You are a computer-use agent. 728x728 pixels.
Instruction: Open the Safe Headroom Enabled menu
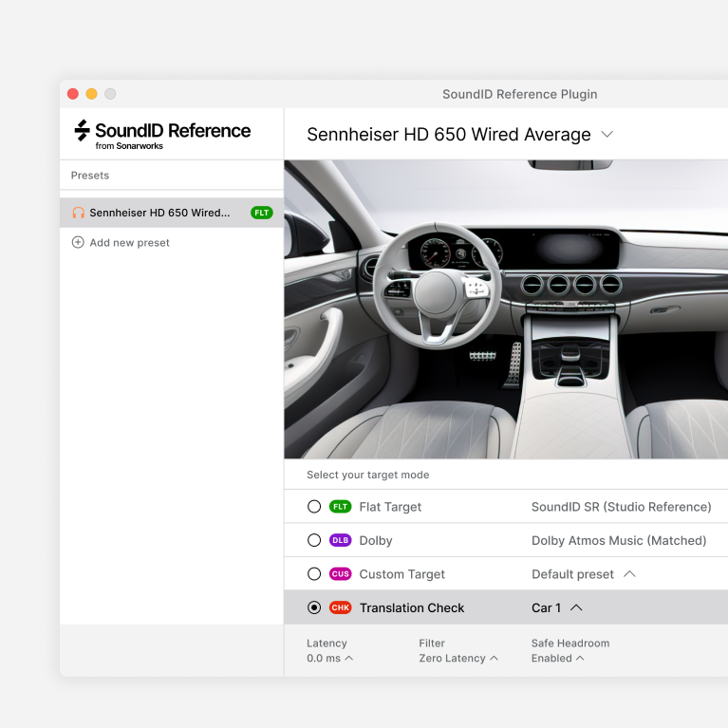coord(557,658)
